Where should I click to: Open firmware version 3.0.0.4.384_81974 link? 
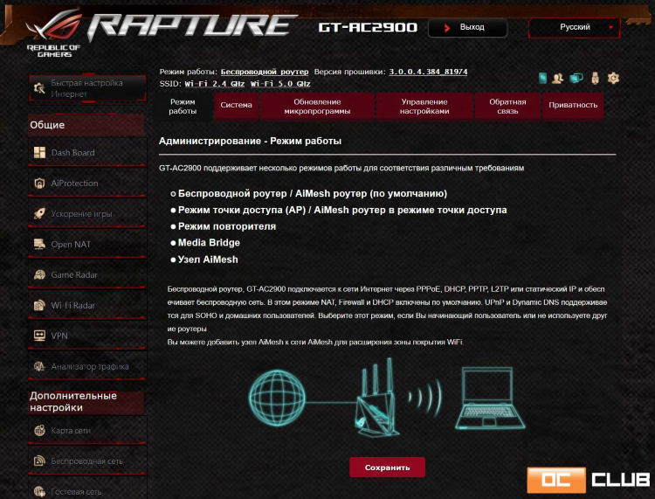[428, 72]
